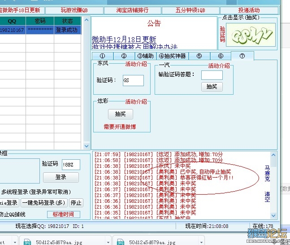Focus the 东风 验证码 input field
This screenshot has height=245, width=290.
[133, 80]
